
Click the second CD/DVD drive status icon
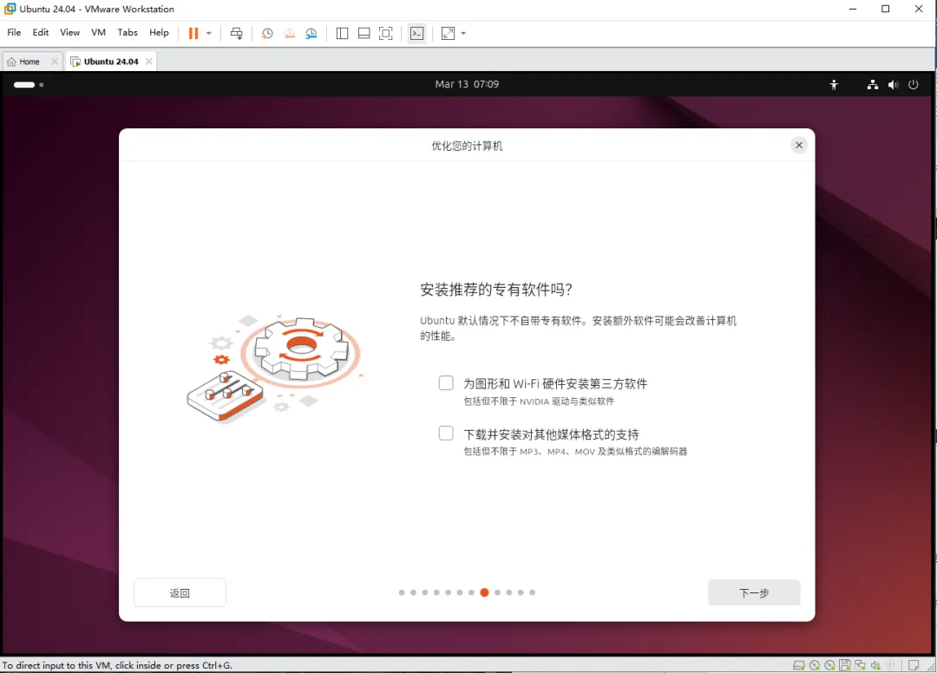[829, 665]
